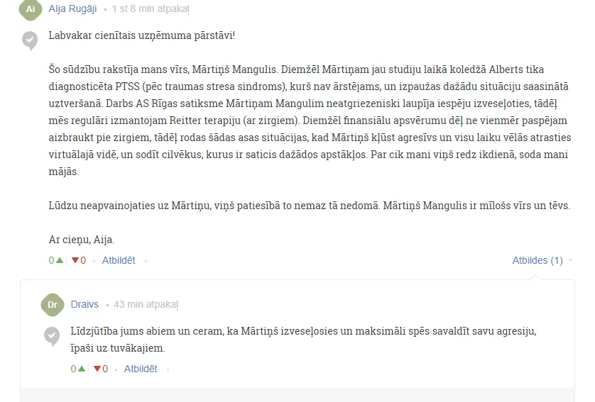Click the green upvote arrow on Draivs' reply

coord(81,369)
